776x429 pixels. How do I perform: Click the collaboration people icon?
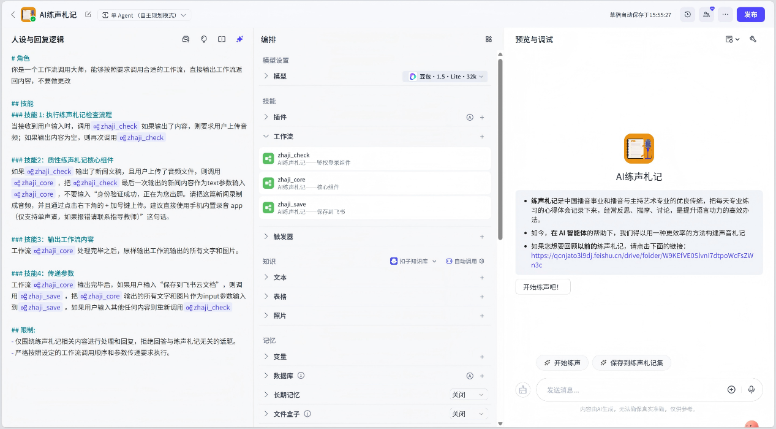point(707,15)
